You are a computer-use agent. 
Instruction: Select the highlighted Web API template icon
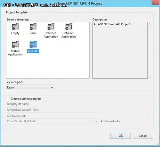[33, 45]
